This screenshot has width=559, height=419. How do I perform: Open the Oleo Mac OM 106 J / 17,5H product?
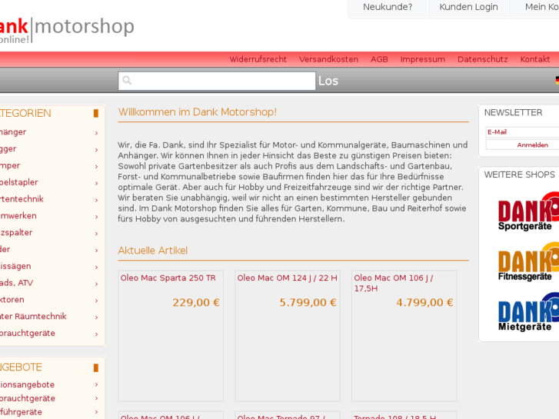click(393, 283)
